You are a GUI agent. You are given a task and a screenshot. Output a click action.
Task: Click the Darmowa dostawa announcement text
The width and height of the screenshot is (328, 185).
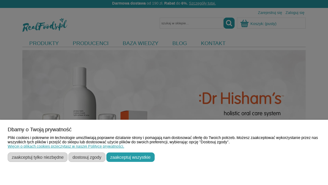pos(129,3)
